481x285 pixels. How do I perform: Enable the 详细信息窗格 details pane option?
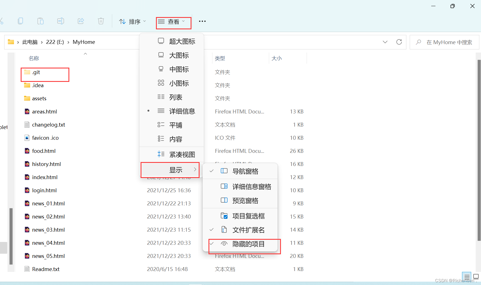(240, 187)
